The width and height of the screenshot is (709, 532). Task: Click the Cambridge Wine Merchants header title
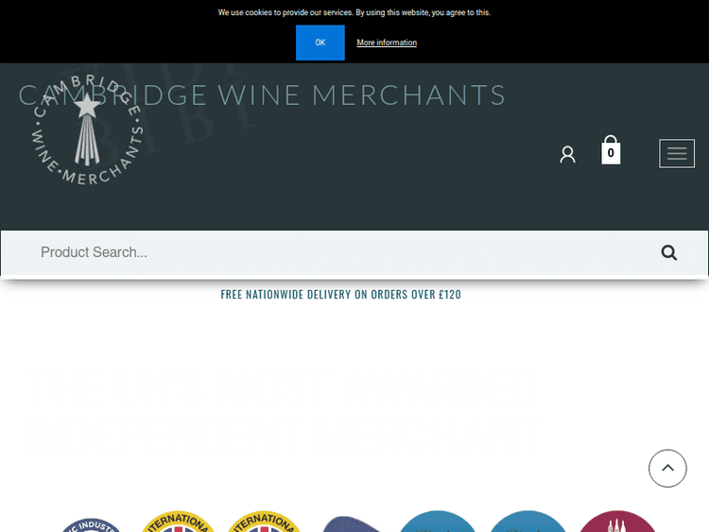pyautogui.click(x=262, y=95)
